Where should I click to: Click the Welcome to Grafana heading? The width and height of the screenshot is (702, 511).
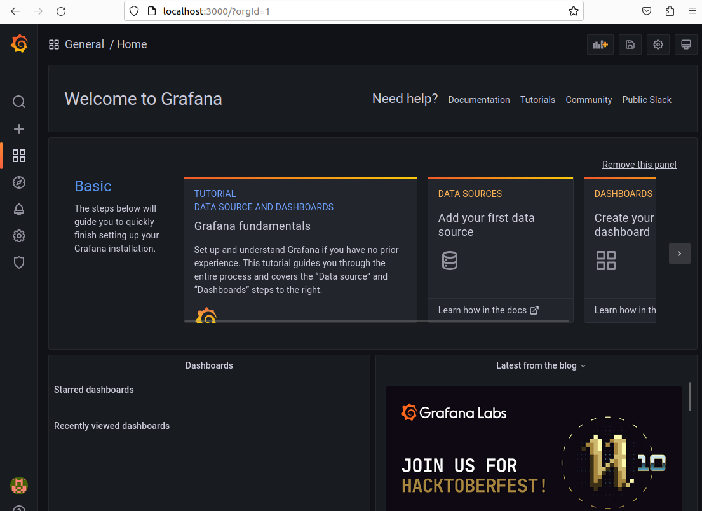pos(144,99)
